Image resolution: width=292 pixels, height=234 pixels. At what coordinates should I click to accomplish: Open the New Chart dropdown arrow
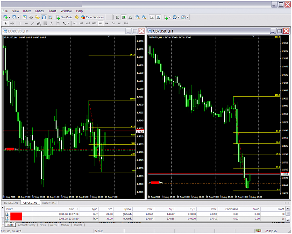[9, 17]
